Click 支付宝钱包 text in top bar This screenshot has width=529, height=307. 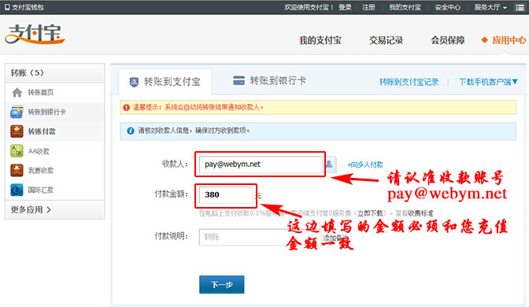point(28,7)
